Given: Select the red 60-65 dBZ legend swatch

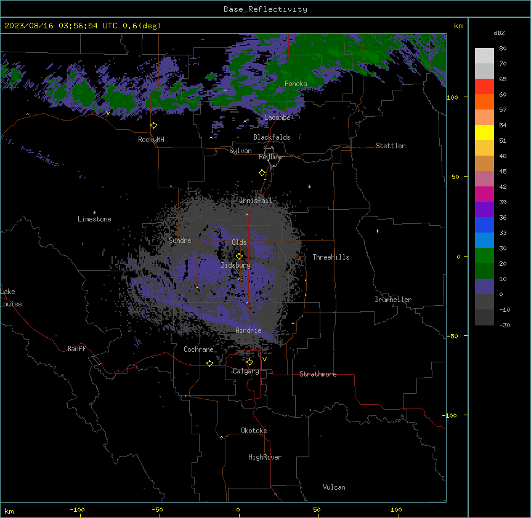Looking at the screenshot, I should pos(484,87).
